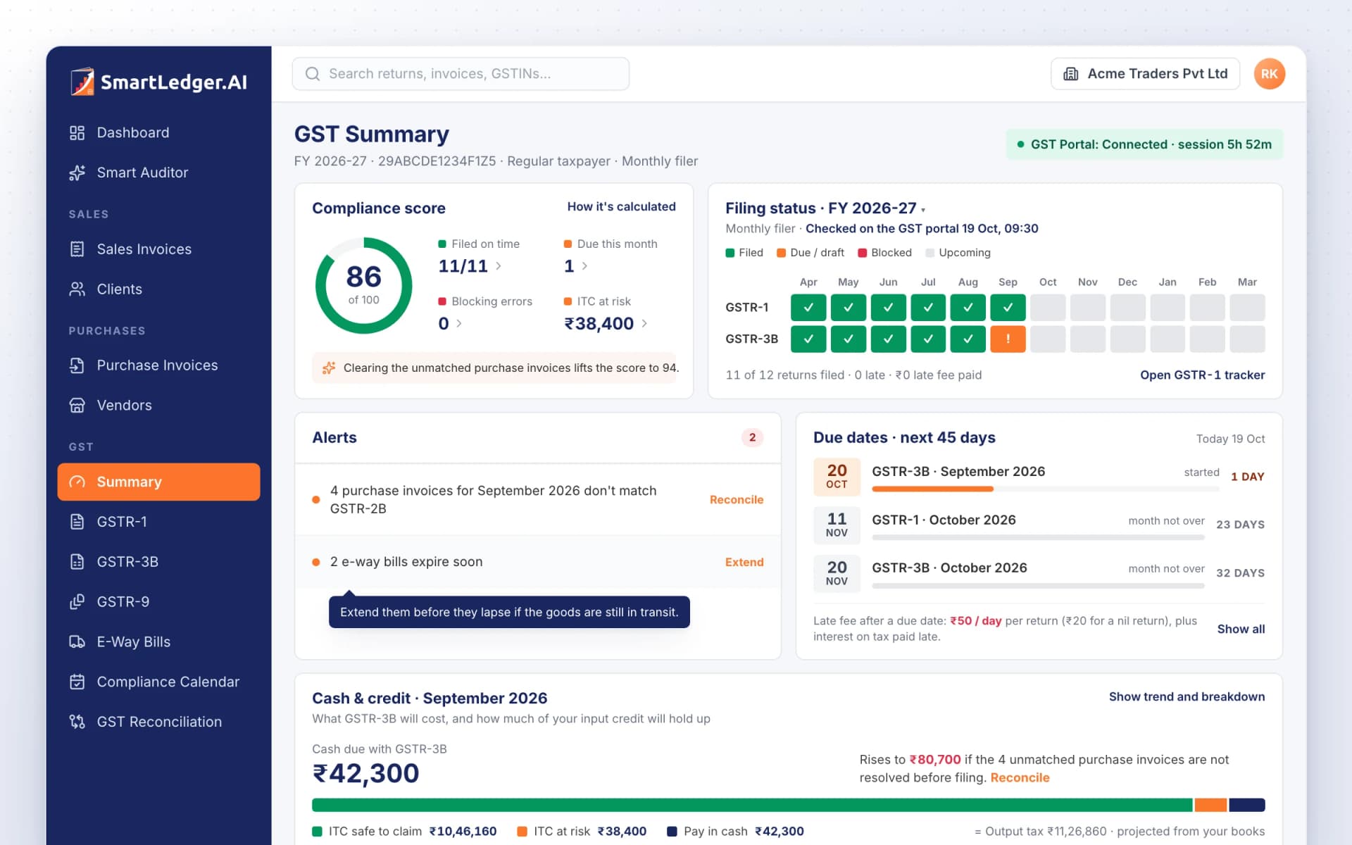
Task: Click Show all under due dates
Action: pyautogui.click(x=1241, y=630)
